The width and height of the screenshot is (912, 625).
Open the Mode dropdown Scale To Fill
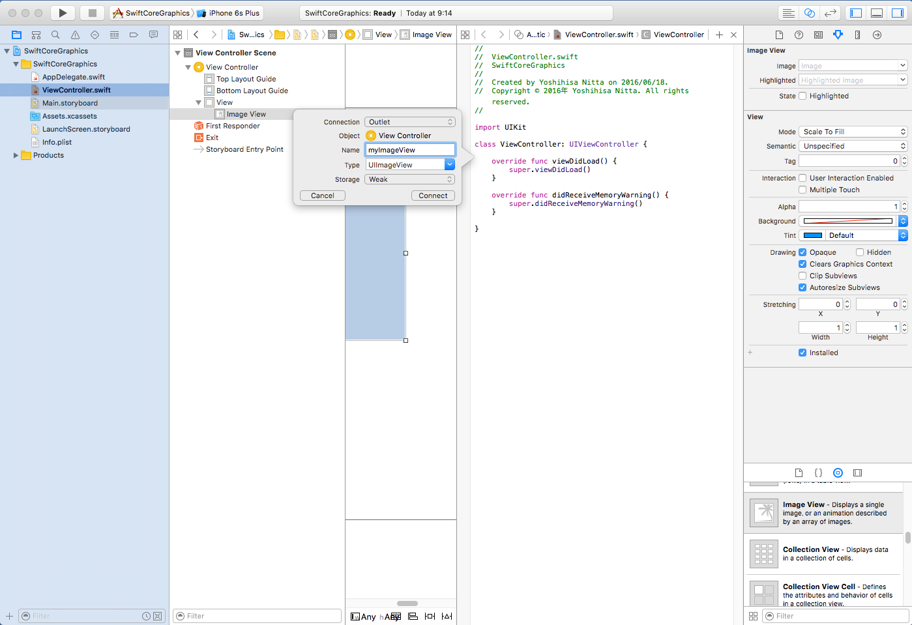pos(853,132)
